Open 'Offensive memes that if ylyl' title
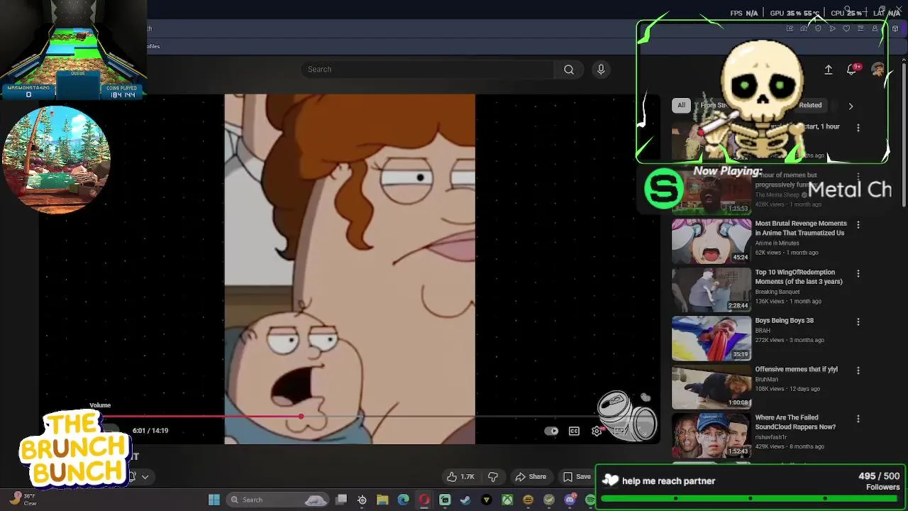The height and width of the screenshot is (511, 908). 796,369
